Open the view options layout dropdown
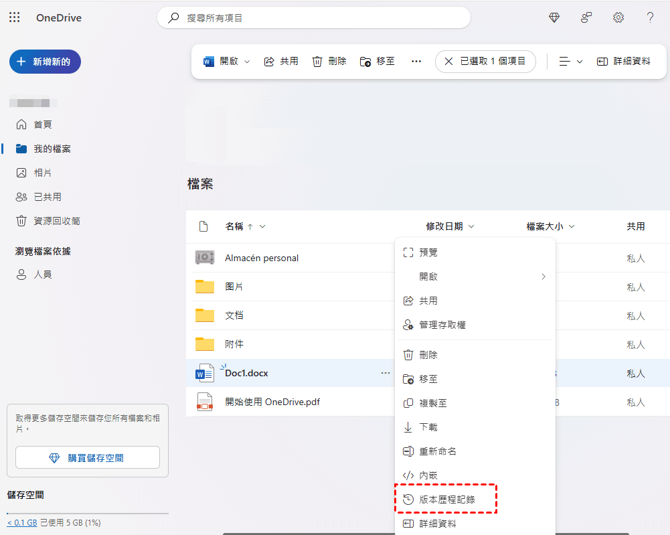Image resolution: width=670 pixels, height=535 pixels. (x=571, y=62)
